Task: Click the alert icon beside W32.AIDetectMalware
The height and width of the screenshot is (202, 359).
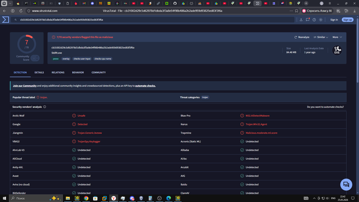Action: [242, 116]
